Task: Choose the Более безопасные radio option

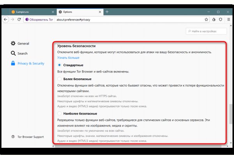Action: (x=59, y=79)
